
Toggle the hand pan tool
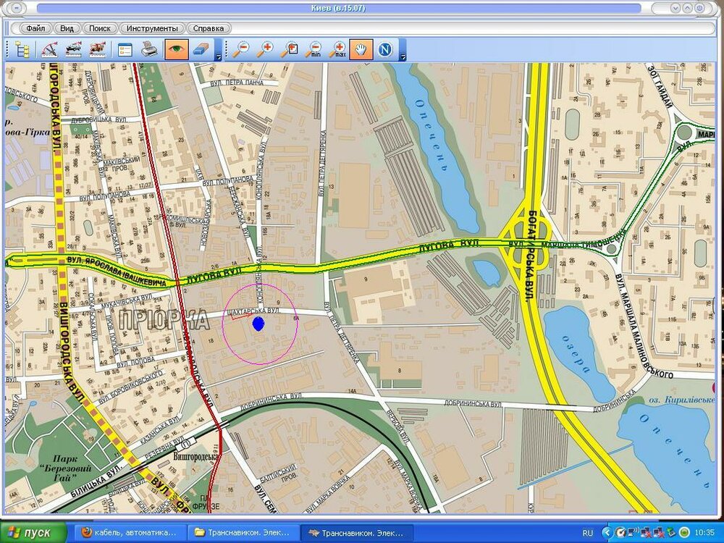point(361,50)
